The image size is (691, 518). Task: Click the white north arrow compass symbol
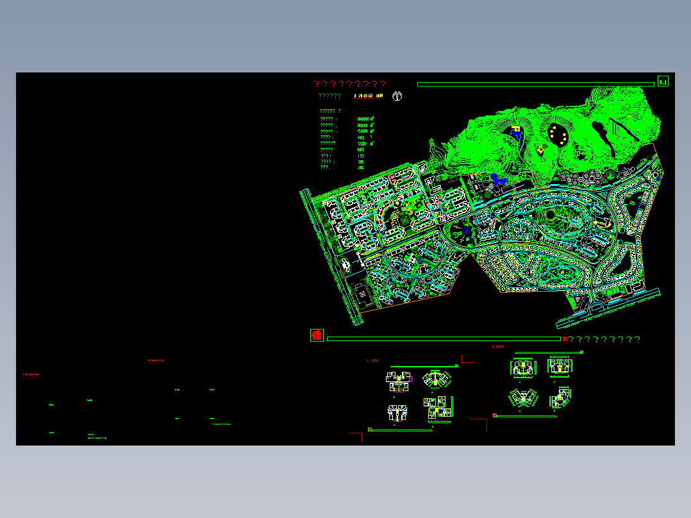397,96
